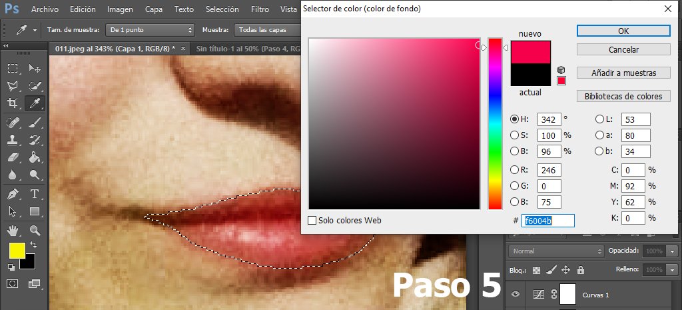Screen dimensions: 682x310
Task: Change the screen mode
Action: (x=34, y=284)
